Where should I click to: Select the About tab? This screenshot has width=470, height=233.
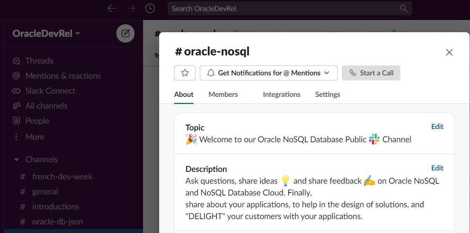[x=184, y=95]
